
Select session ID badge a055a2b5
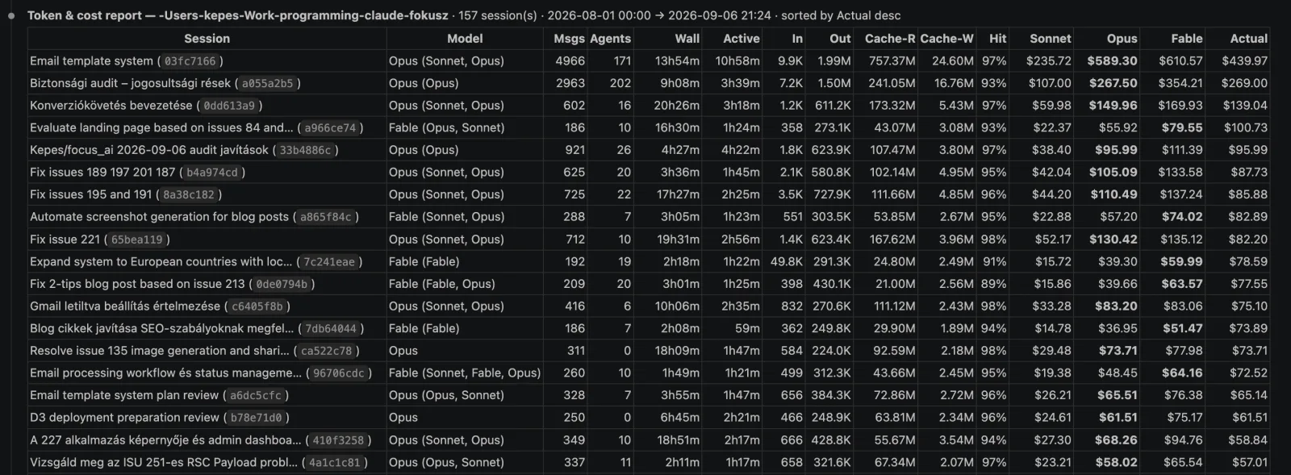[268, 83]
